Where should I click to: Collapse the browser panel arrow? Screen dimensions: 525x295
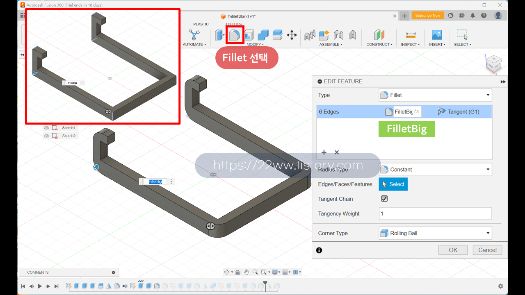click(x=22, y=54)
